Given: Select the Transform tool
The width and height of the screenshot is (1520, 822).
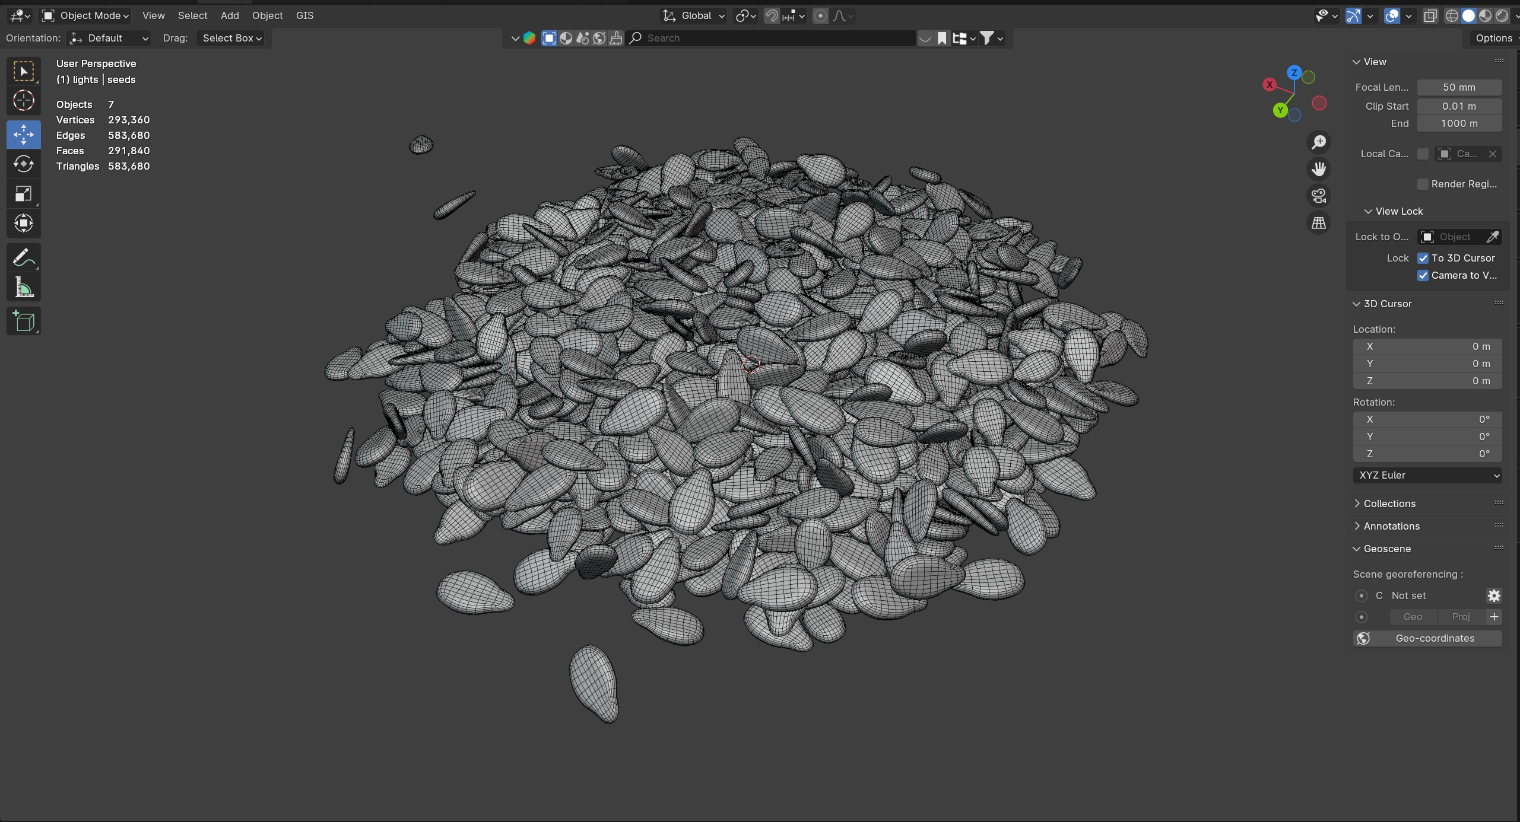Looking at the screenshot, I should pyautogui.click(x=24, y=224).
